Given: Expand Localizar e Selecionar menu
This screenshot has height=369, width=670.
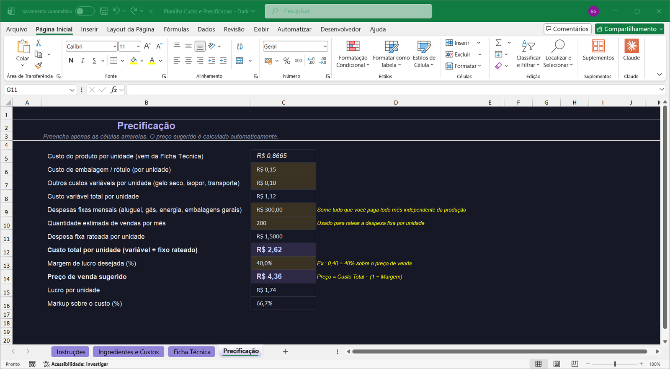Looking at the screenshot, I should pyautogui.click(x=558, y=54).
